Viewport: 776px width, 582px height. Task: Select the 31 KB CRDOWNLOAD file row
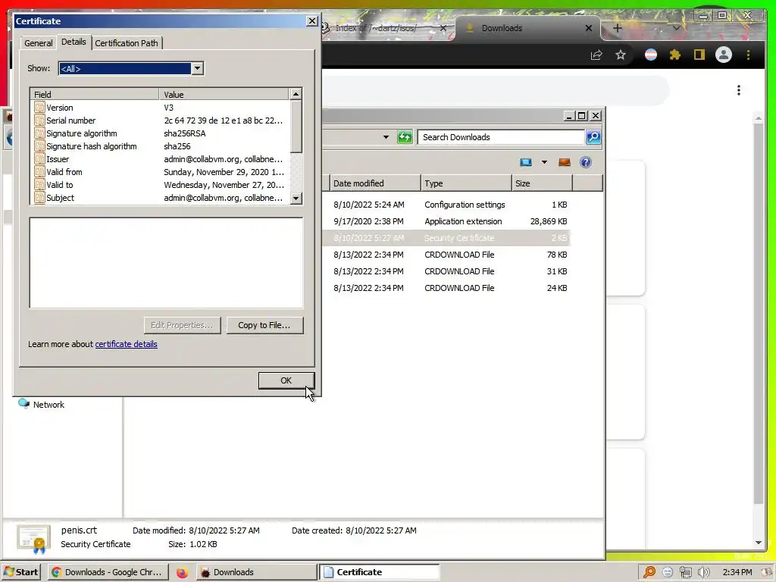pyautogui.click(x=446, y=271)
